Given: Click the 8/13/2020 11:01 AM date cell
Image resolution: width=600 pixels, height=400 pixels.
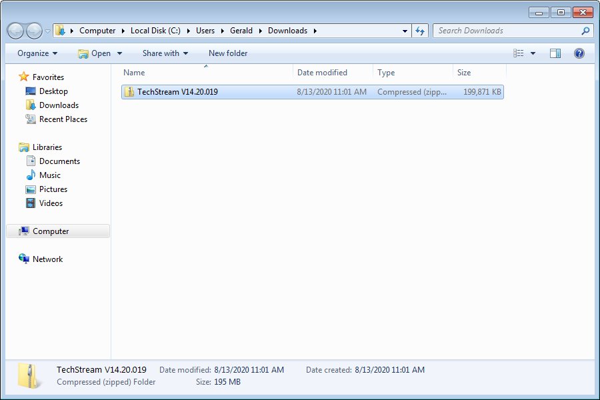Looking at the screenshot, I should pyautogui.click(x=331, y=92).
